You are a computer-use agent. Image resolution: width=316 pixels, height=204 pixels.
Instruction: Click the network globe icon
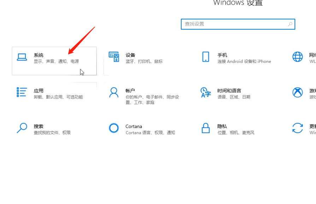click(297, 57)
